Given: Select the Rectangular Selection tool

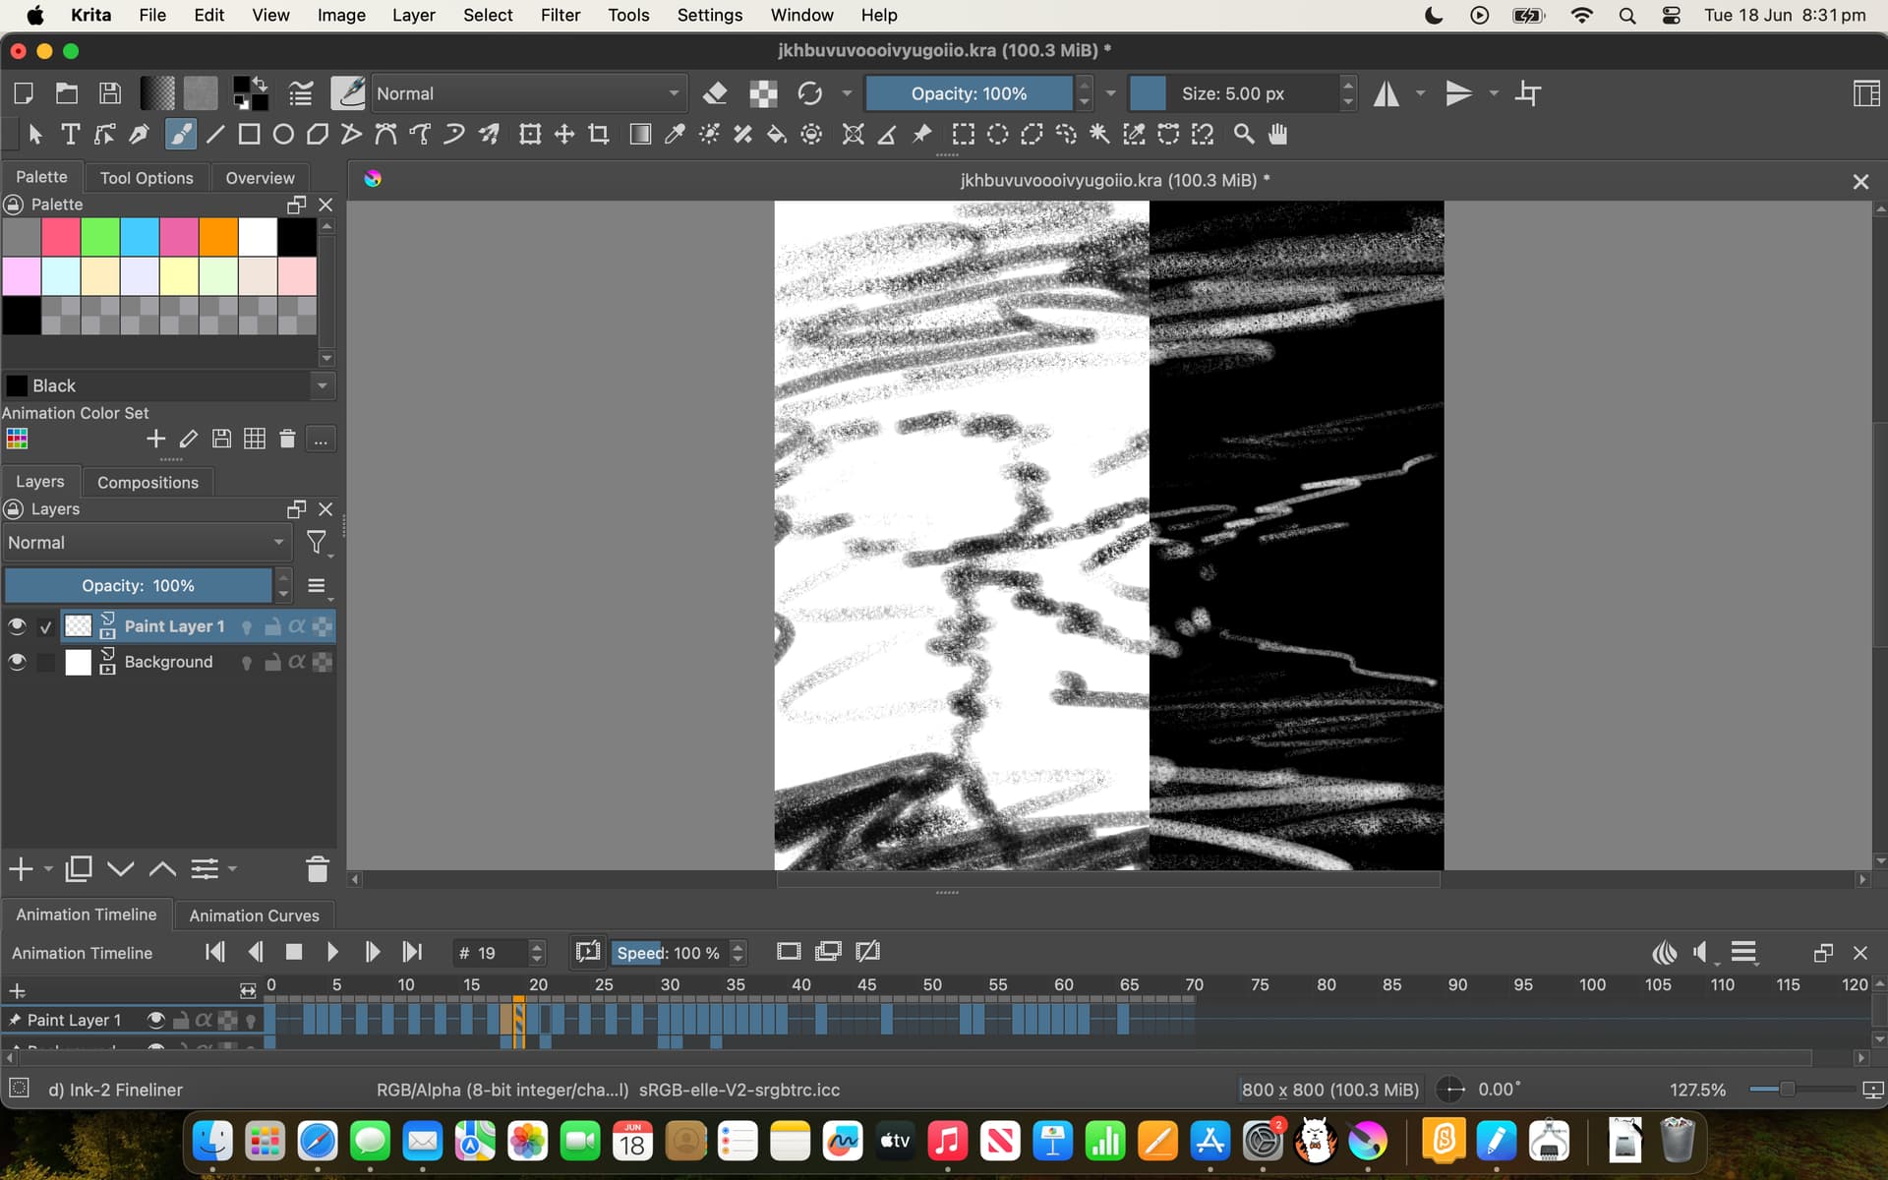Looking at the screenshot, I should [x=964, y=135].
